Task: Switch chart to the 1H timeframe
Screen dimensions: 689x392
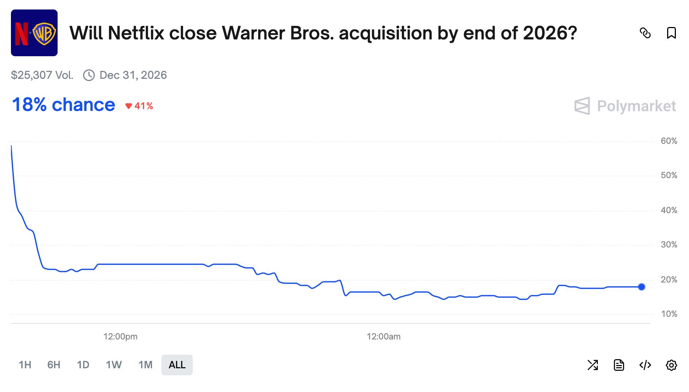Action: coord(25,365)
